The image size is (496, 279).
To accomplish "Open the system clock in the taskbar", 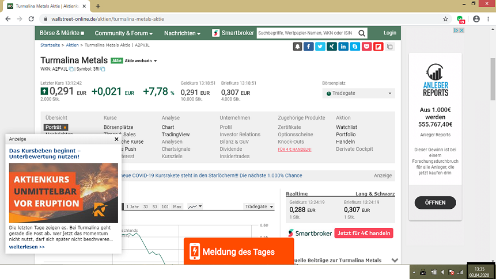I will click(x=479, y=271).
